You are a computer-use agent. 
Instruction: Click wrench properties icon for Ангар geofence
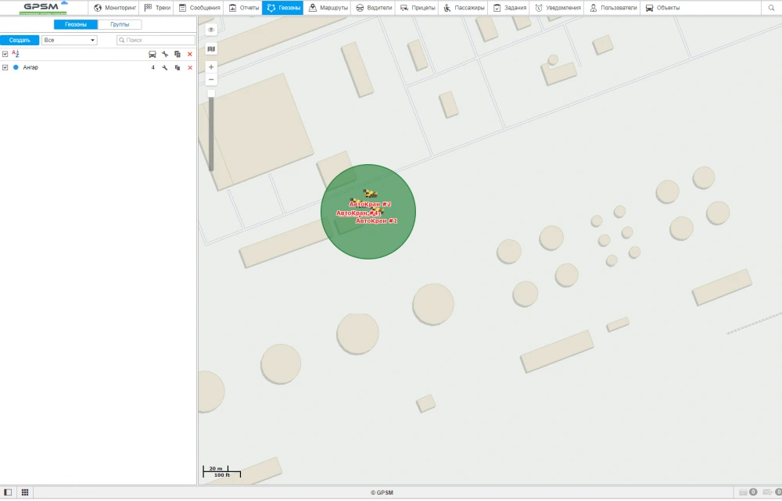[165, 68]
